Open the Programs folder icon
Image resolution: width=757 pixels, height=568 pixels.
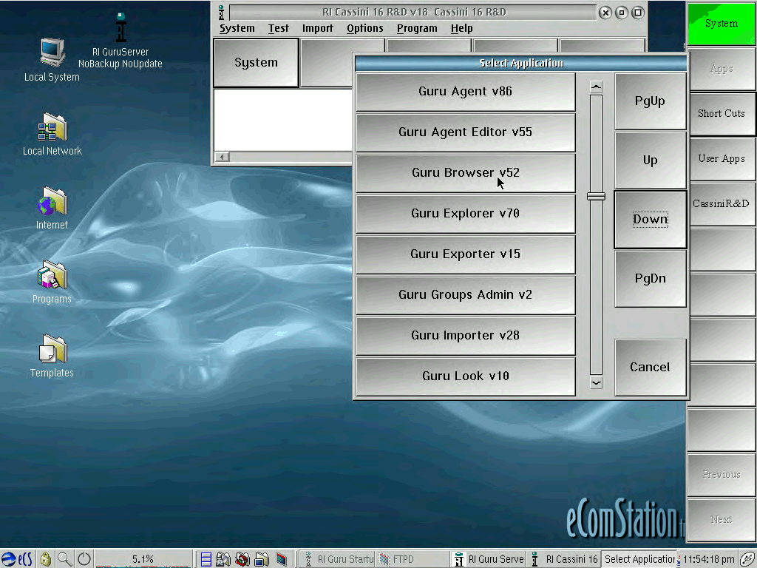click(52, 282)
